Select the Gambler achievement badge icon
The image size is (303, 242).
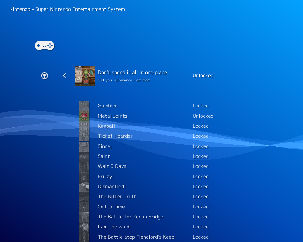(84, 106)
